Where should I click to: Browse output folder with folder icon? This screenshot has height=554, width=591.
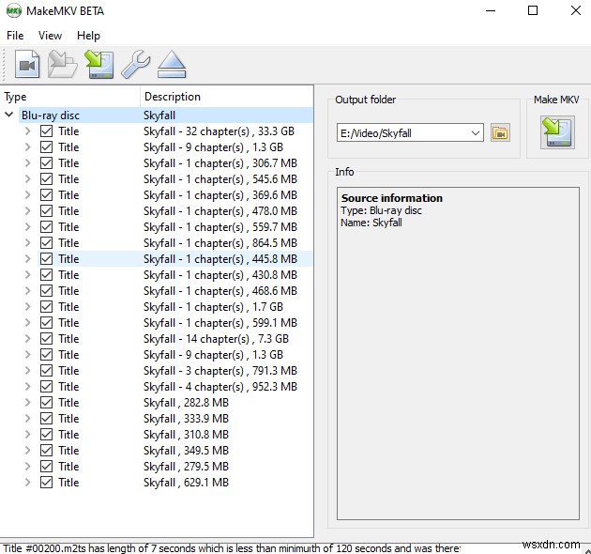coord(500,132)
